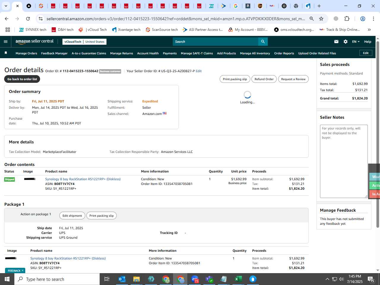
Task: Click the amazon seller central logo
Action: pos(34,42)
